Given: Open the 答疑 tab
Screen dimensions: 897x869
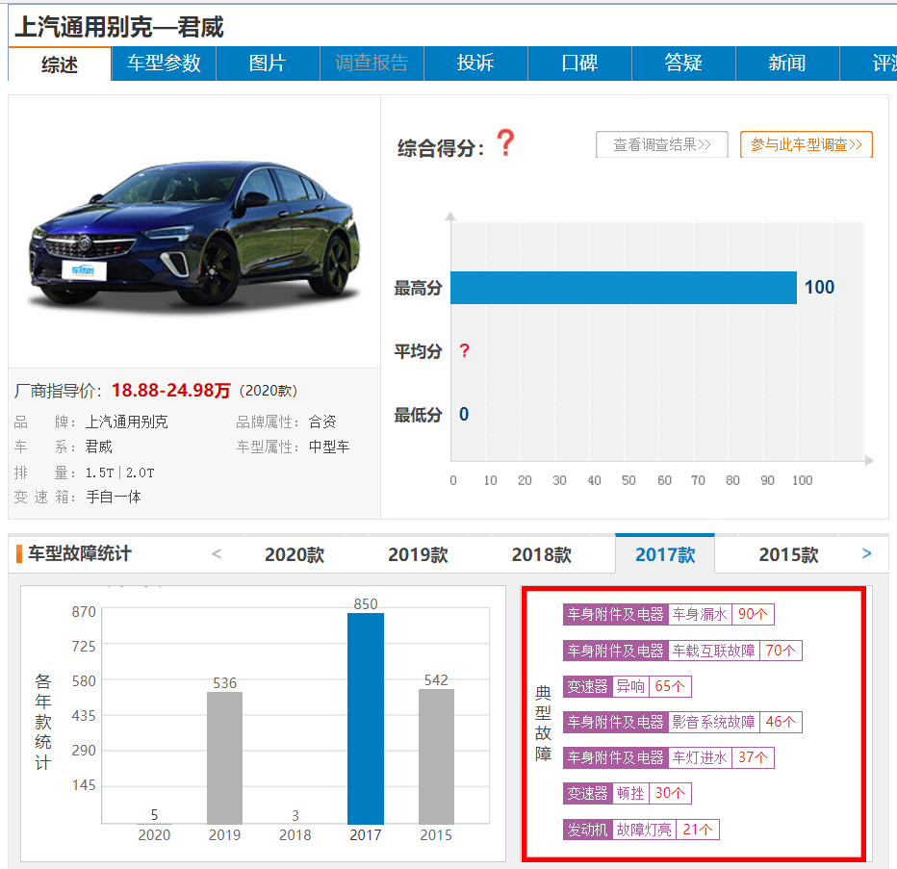Looking at the screenshot, I should pyautogui.click(x=683, y=64).
